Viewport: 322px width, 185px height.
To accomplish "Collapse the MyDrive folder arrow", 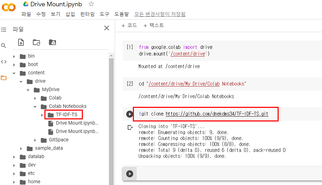I will pyautogui.click(x=28, y=90).
